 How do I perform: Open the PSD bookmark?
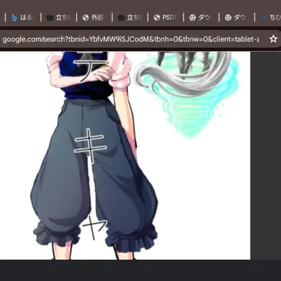tap(165, 18)
